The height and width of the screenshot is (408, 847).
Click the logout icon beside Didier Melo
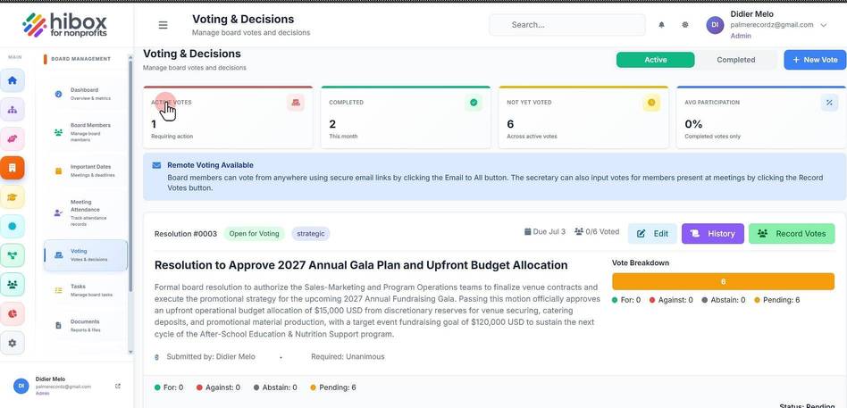click(118, 386)
